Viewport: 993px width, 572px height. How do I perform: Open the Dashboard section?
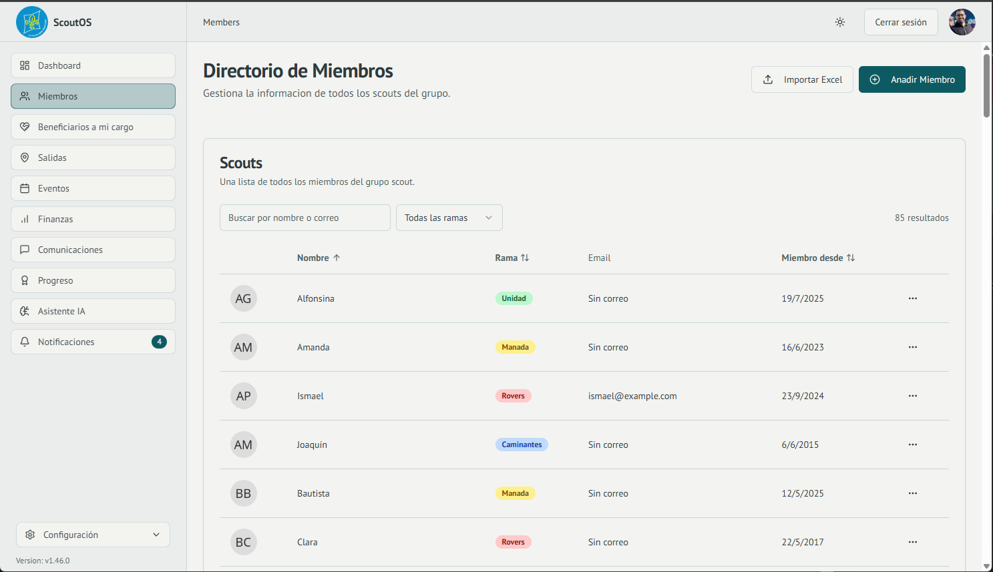(x=93, y=65)
